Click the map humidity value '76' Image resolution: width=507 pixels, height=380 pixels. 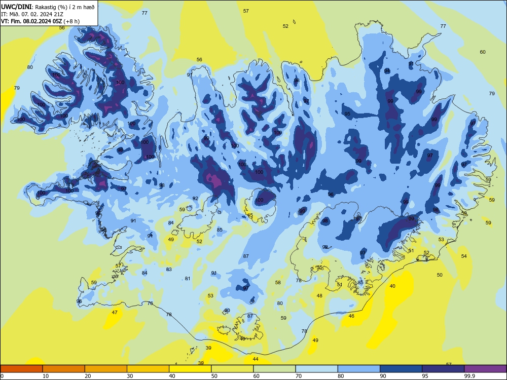pos(150,303)
